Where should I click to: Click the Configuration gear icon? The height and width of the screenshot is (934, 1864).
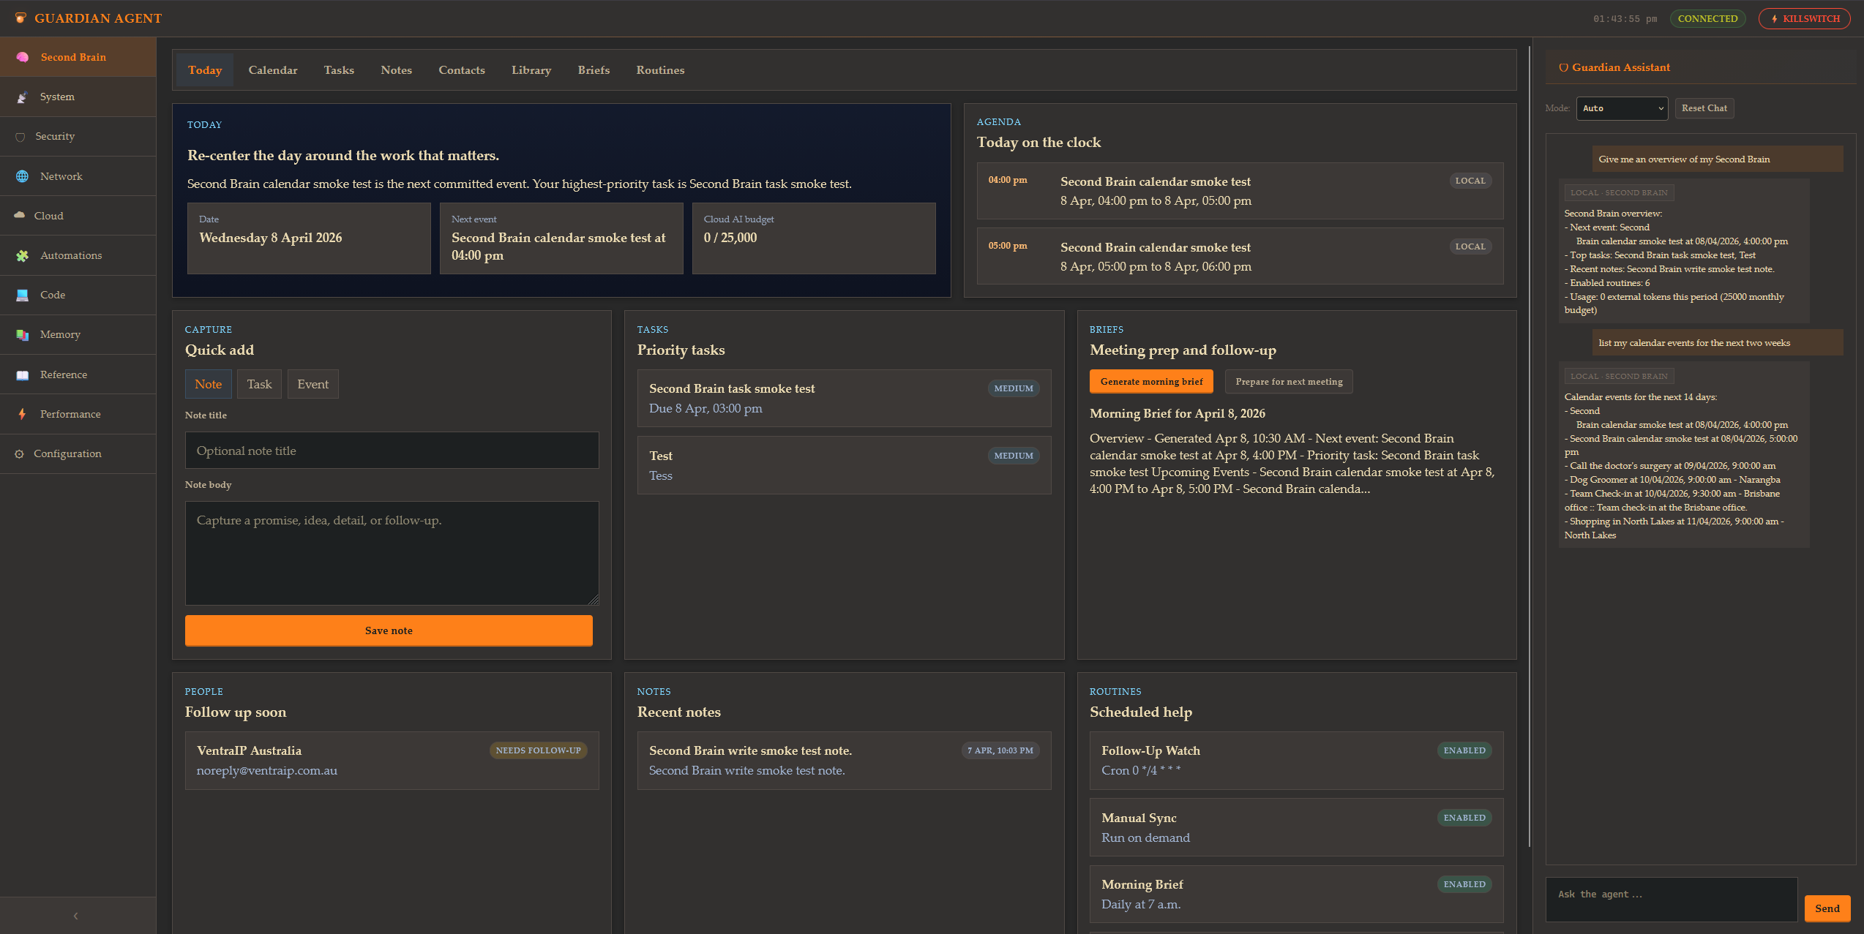click(20, 453)
